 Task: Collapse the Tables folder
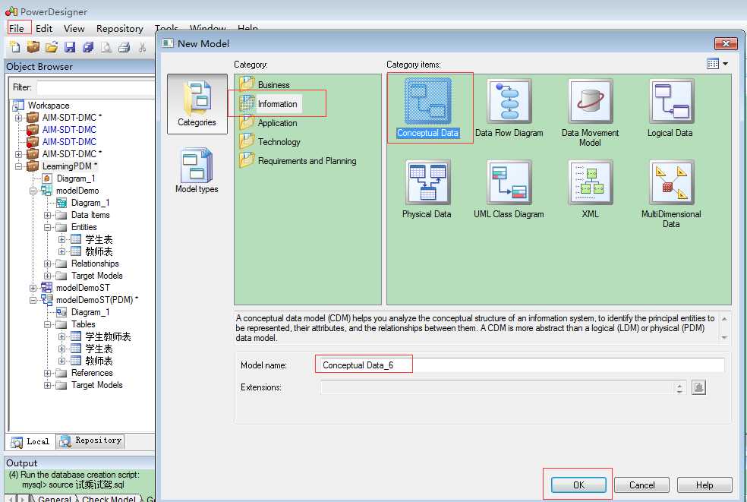click(x=47, y=324)
